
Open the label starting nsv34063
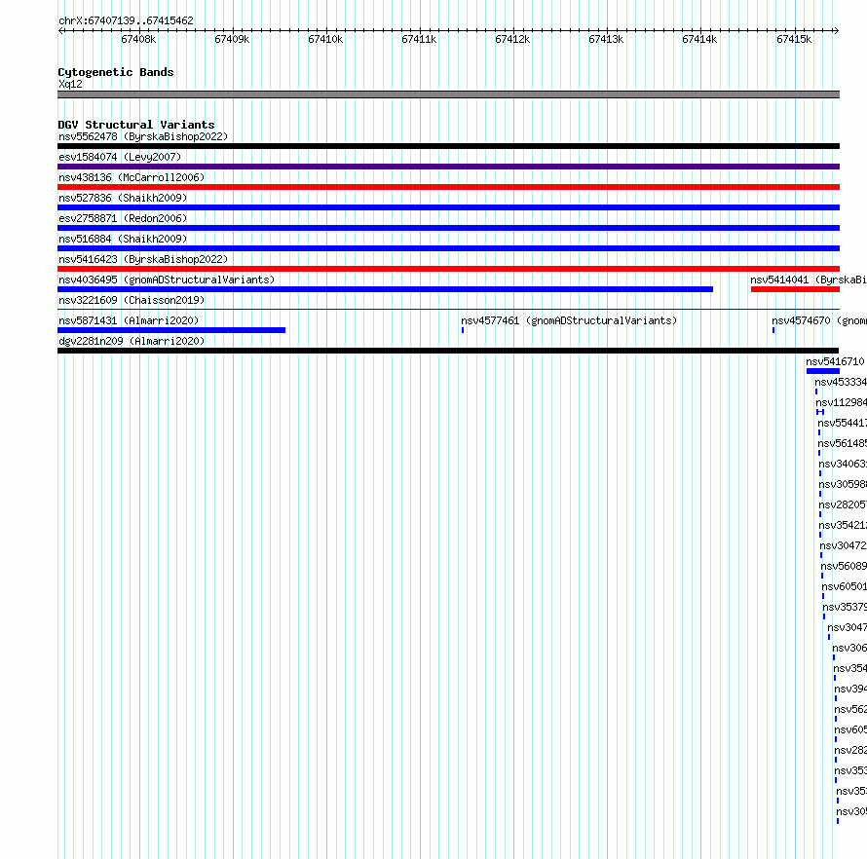pos(843,464)
